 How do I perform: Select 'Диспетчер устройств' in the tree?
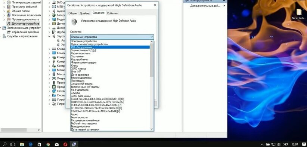(x=25, y=24)
